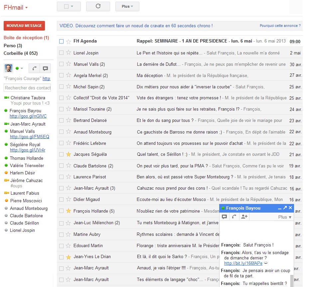
Task: Start a video call in Bayrou chat window
Action: click(225, 217)
